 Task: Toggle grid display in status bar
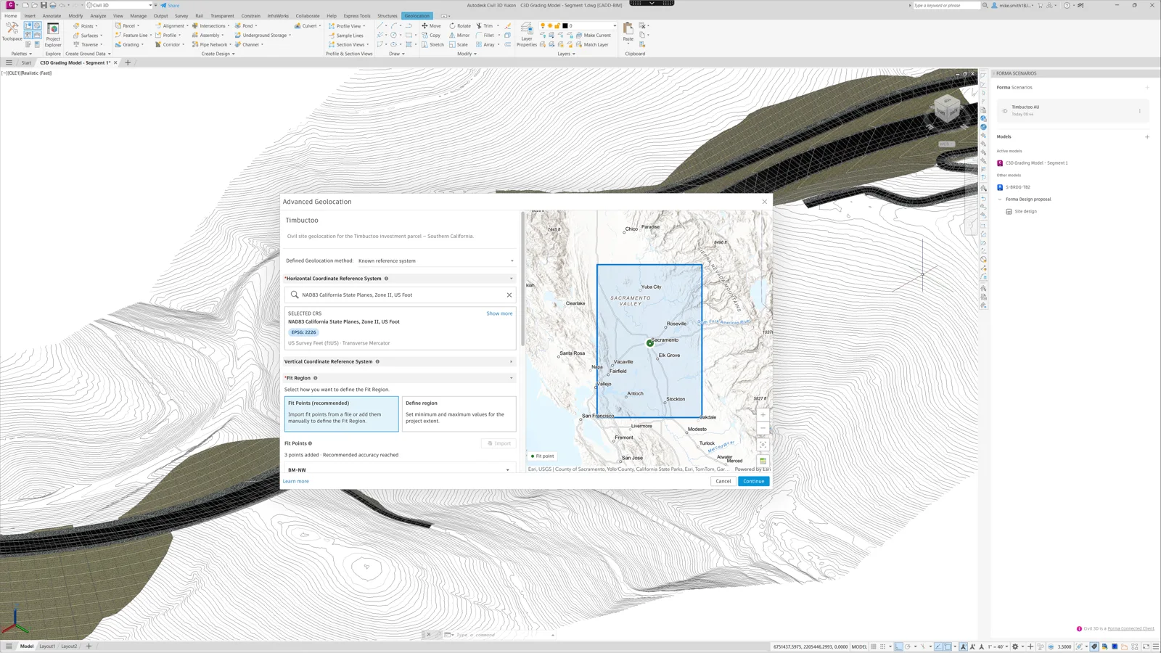point(874,646)
